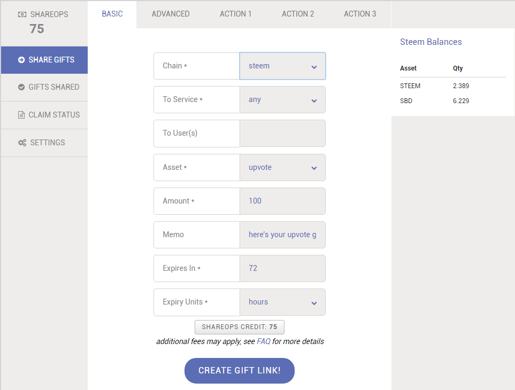The height and width of the screenshot is (390, 515).
Task: Open the Claim Status sidebar item
Action: pyautogui.click(x=44, y=115)
